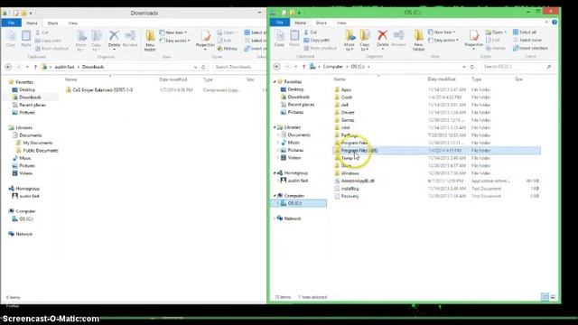Open New item dropdown in Downloads window
Screen dimensions: 578x325
click(173, 32)
